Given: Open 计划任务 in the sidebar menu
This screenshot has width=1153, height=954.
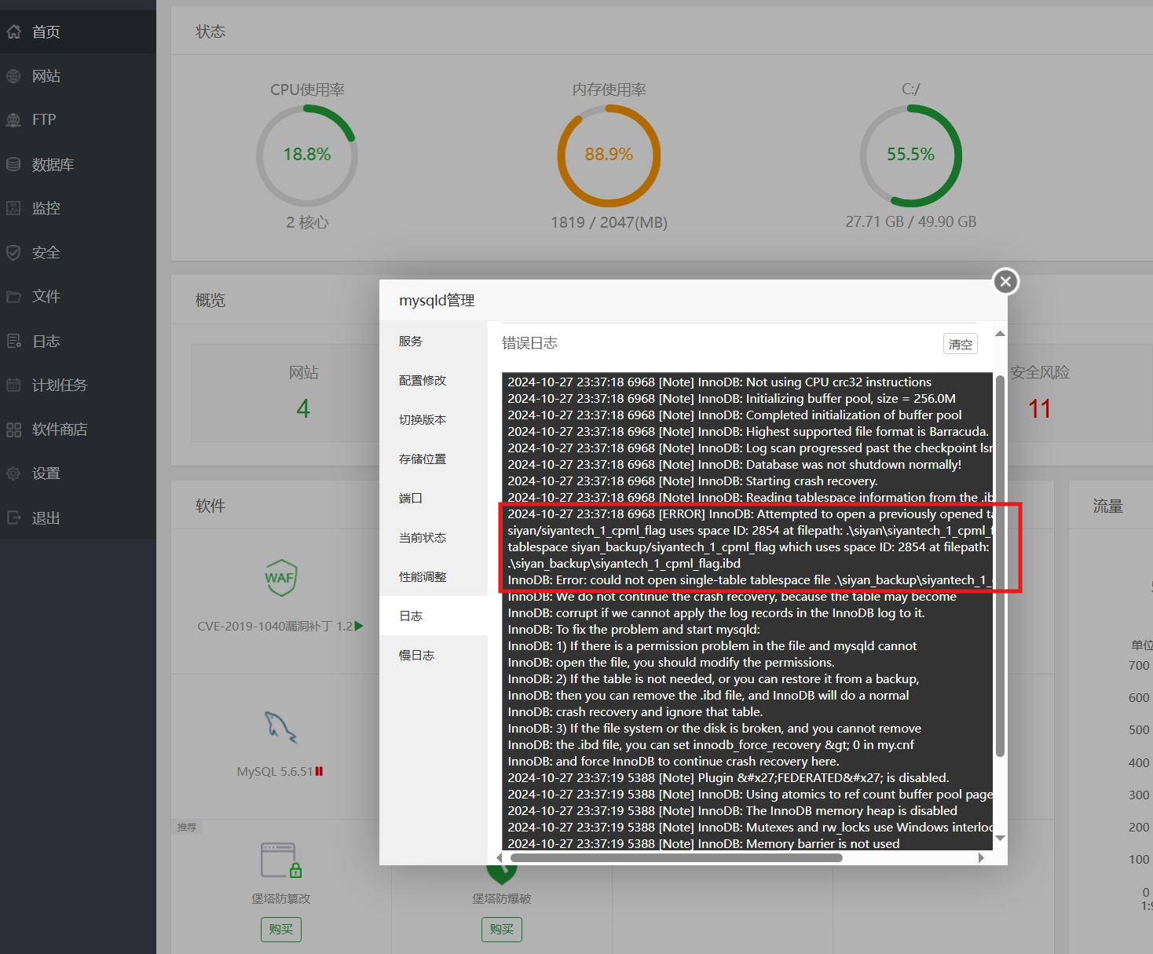Looking at the screenshot, I should point(78,385).
